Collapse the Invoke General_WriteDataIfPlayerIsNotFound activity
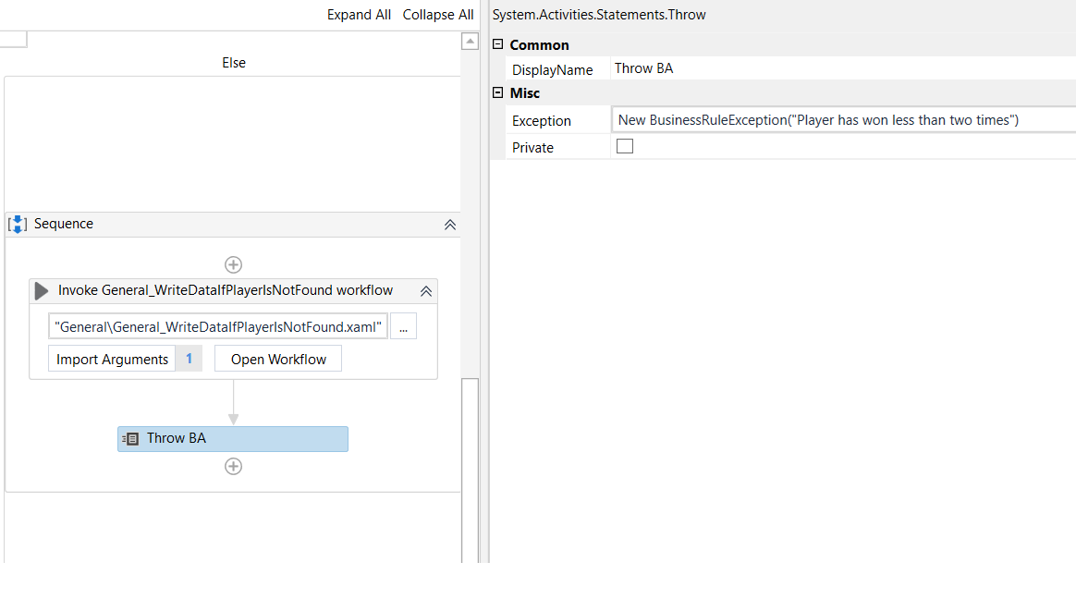 425,290
